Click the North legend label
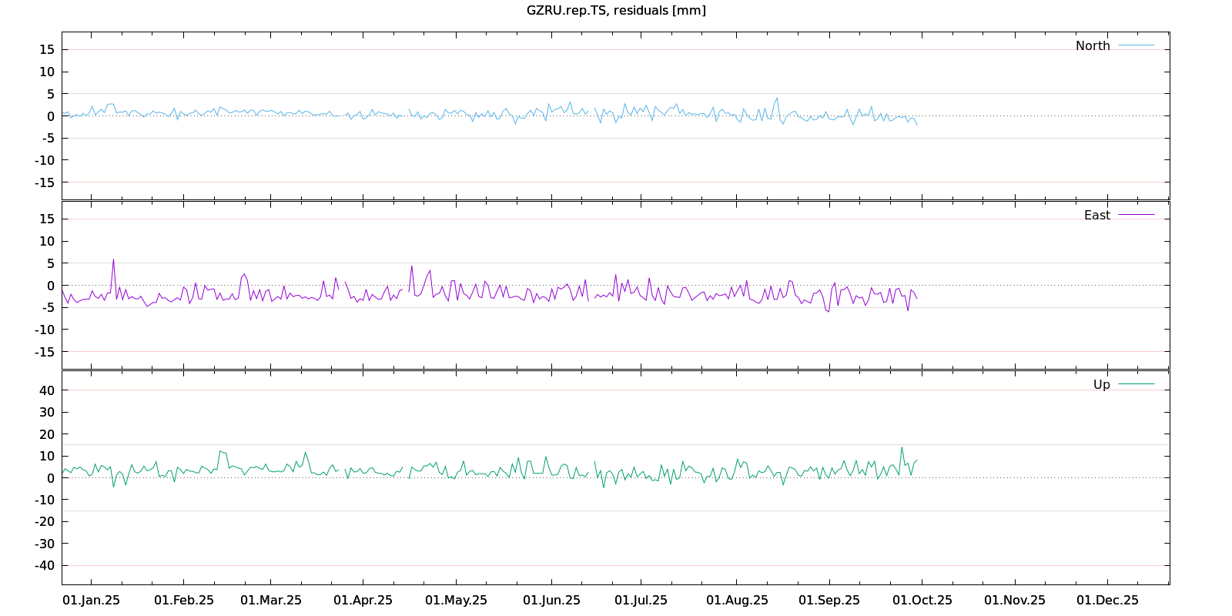 (1093, 45)
